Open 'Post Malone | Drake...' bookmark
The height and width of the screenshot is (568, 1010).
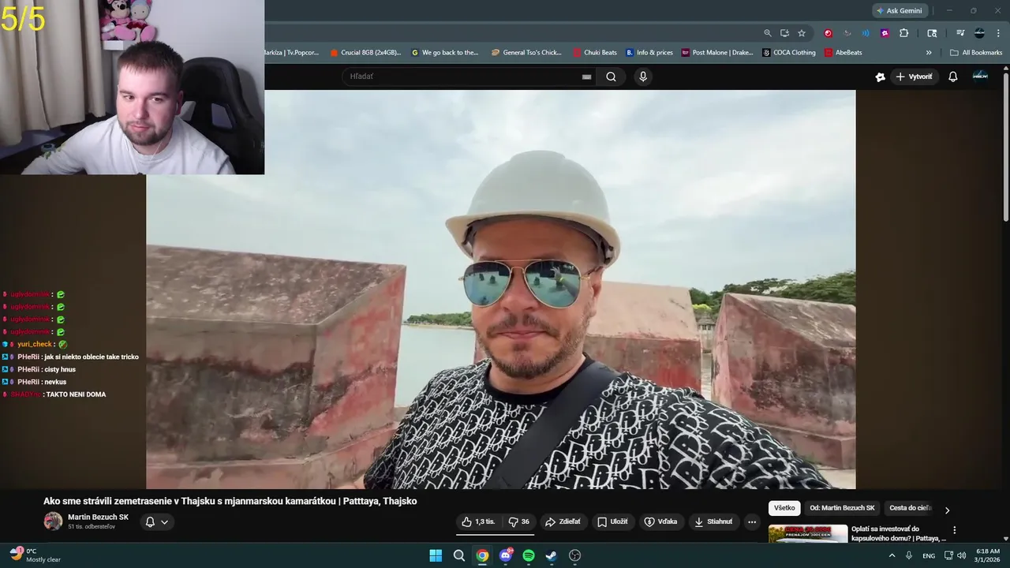tap(717, 53)
